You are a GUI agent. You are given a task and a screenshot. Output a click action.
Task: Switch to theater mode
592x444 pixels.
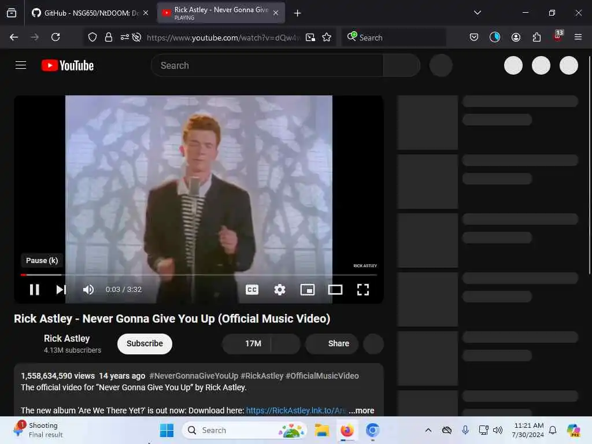[x=335, y=290]
